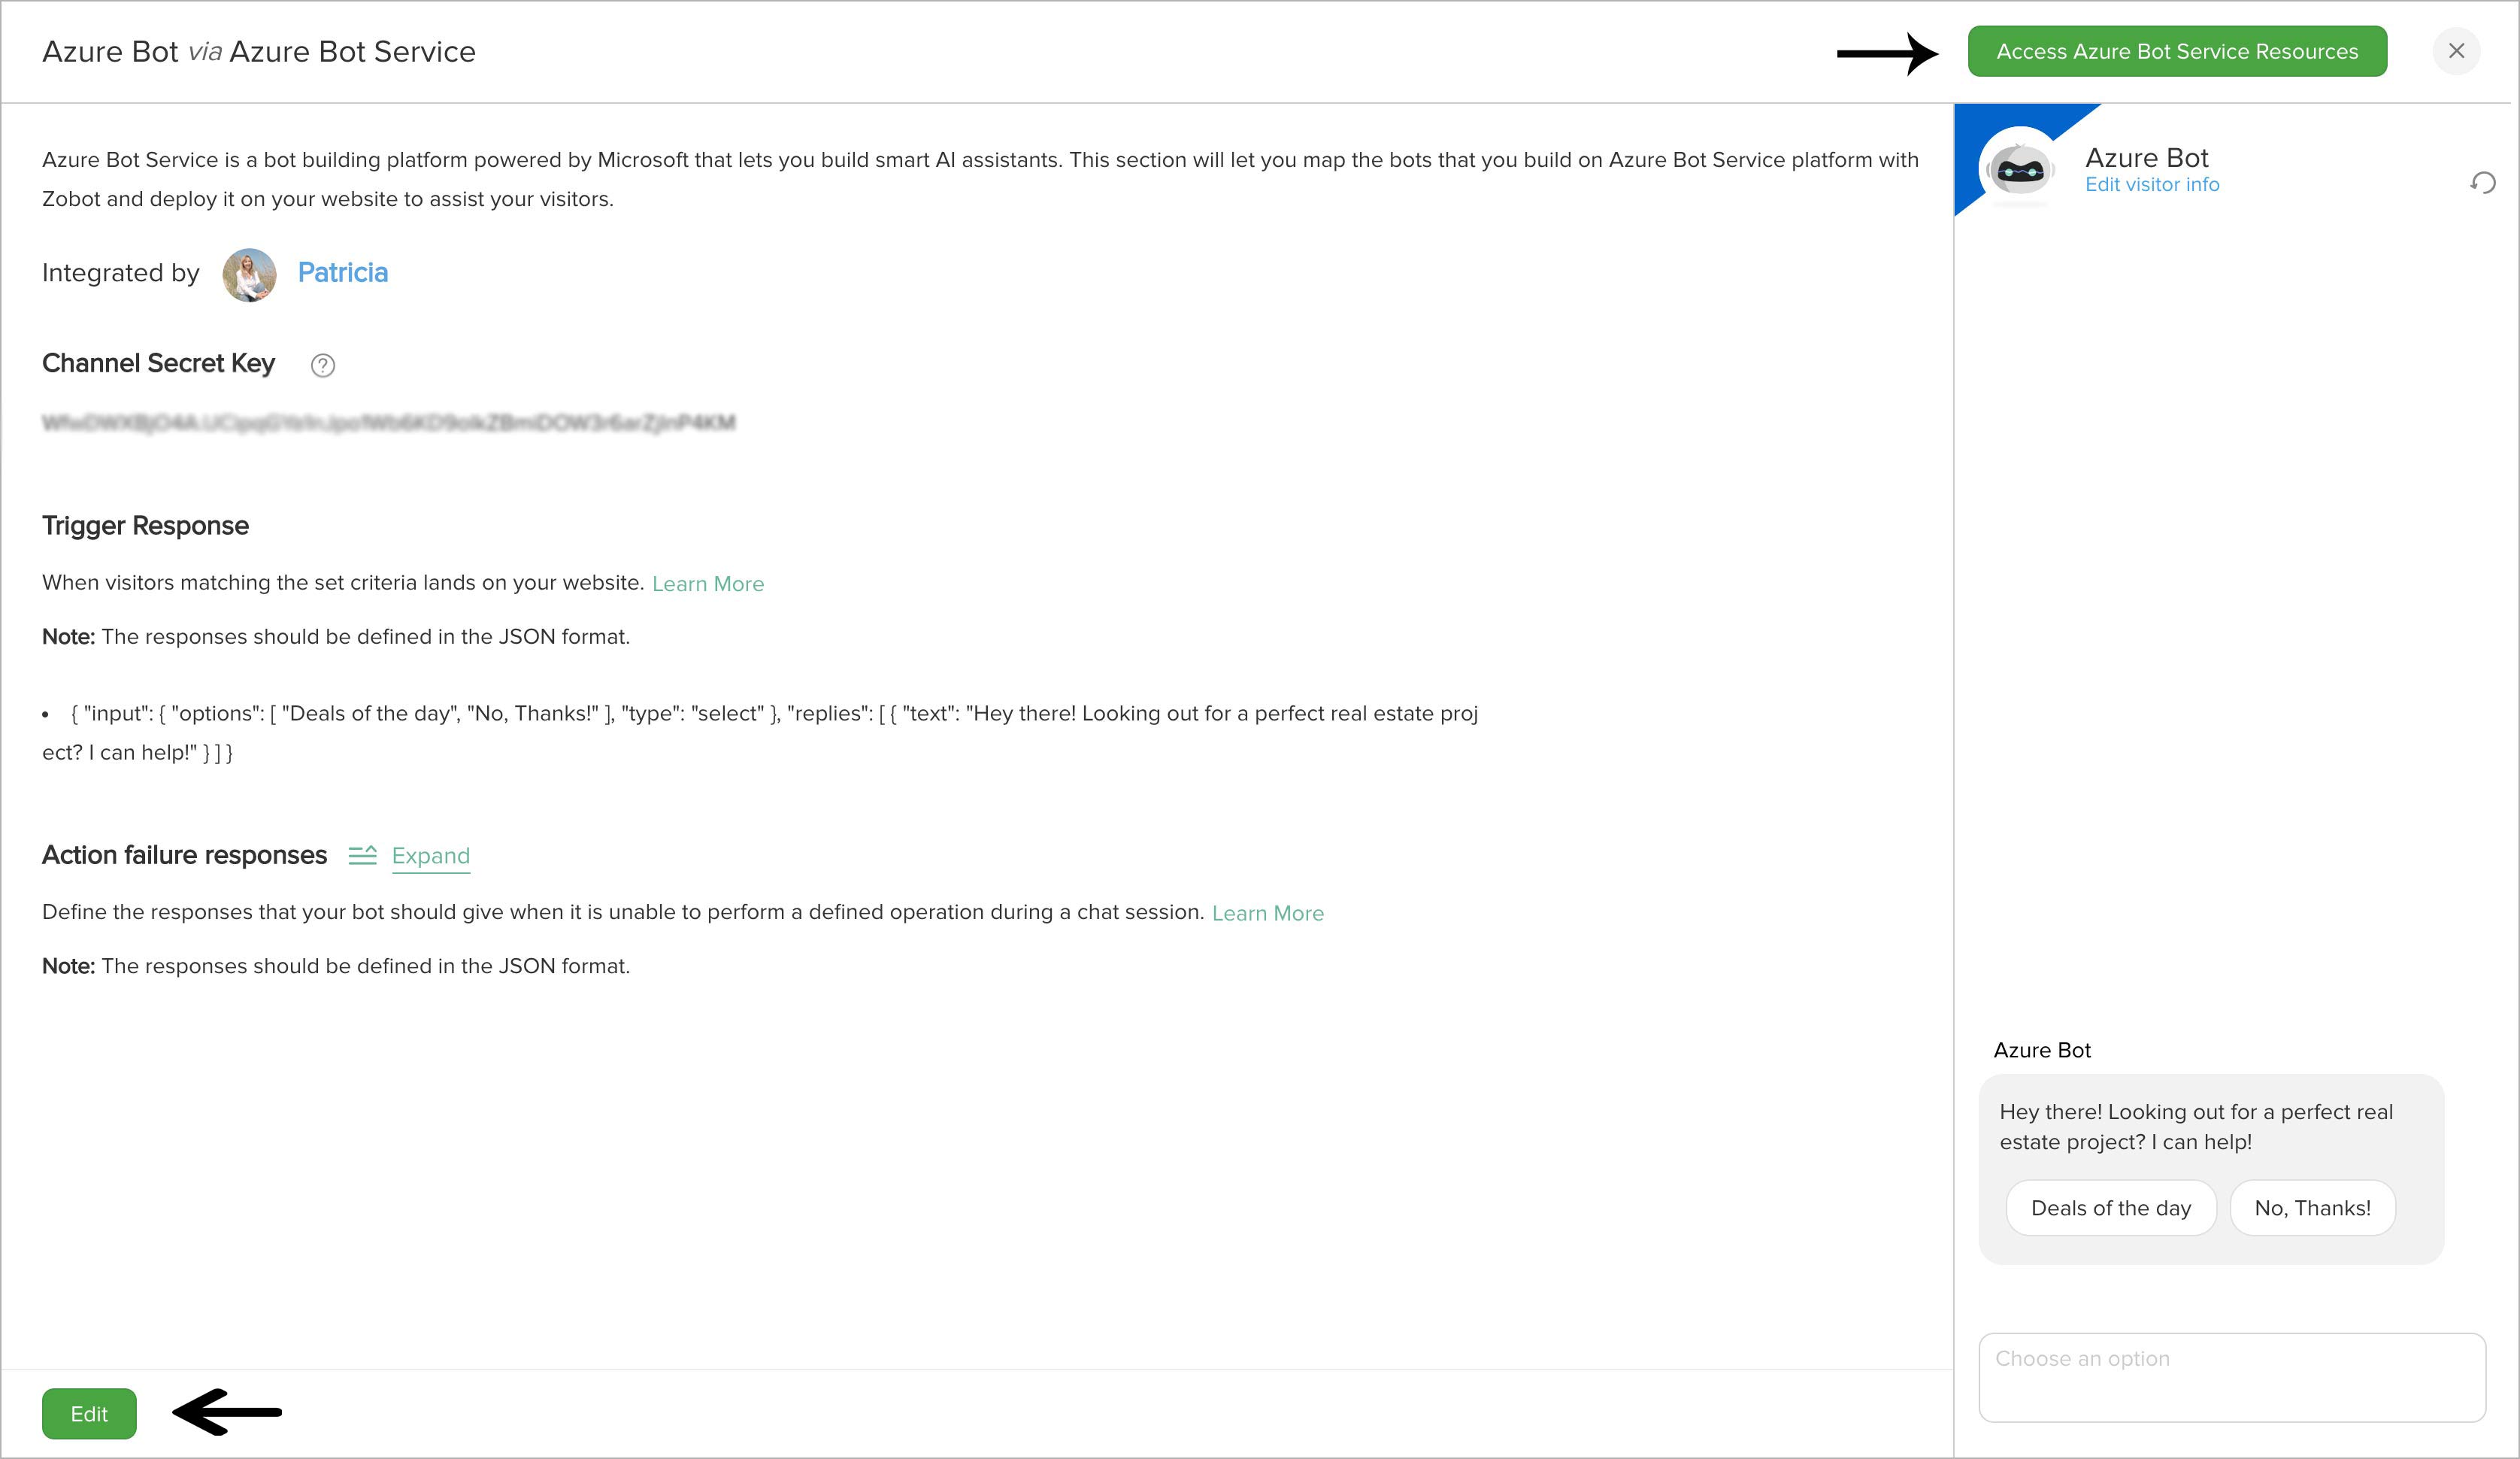Click the Channel Secret Key heading
This screenshot has width=2520, height=1459.
pyautogui.click(x=158, y=363)
